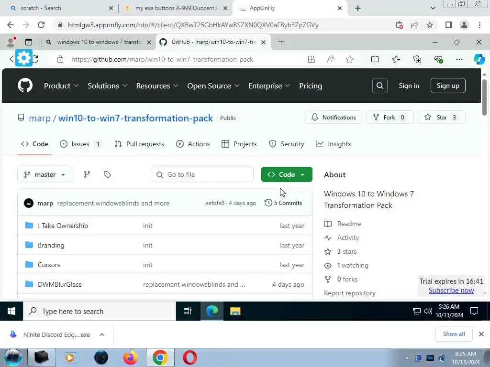Switch to the Projects tab
Screen dimensions: 490x367
pyautogui.click(x=239, y=144)
